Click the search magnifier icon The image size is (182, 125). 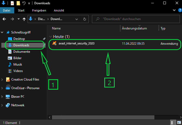click(98, 19)
